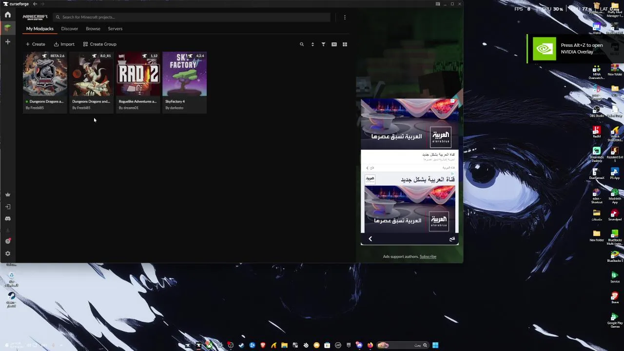The height and width of the screenshot is (351, 624).
Task: Click 'By dreams01' author text
Action: pos(129,108)
